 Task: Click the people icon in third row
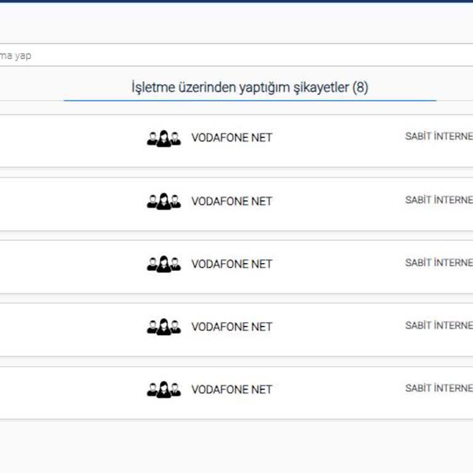point(164,264)
